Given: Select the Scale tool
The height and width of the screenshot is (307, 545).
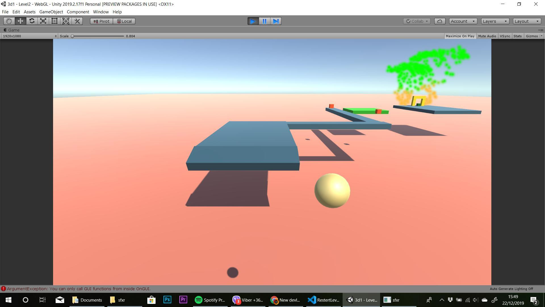Looking at the screenshot, I should click(43, 21).
